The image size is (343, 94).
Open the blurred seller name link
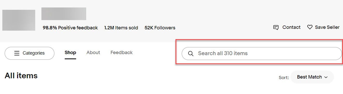pos(64,14)
